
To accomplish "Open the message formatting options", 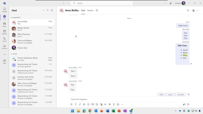I will point(71,104).
